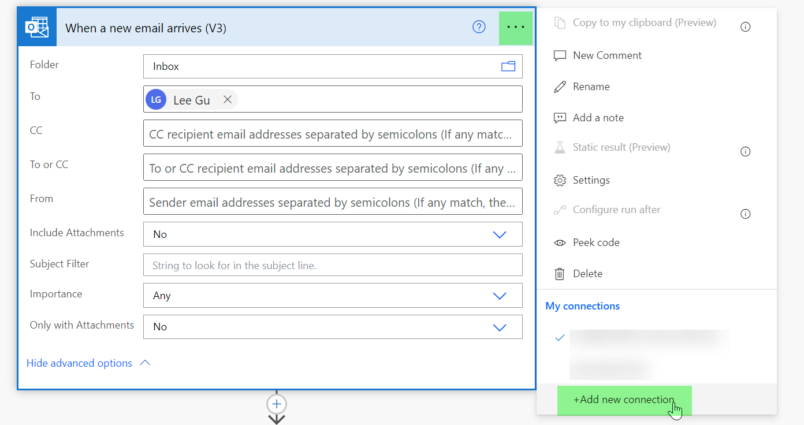Open help for new email trigger

coord(479,27)
